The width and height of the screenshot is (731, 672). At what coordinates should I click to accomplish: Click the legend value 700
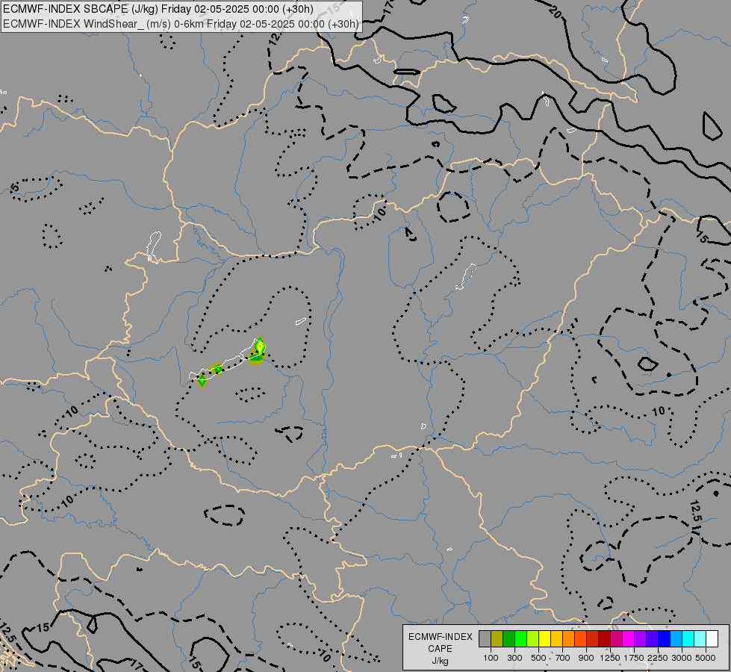[x=563, y=658]
